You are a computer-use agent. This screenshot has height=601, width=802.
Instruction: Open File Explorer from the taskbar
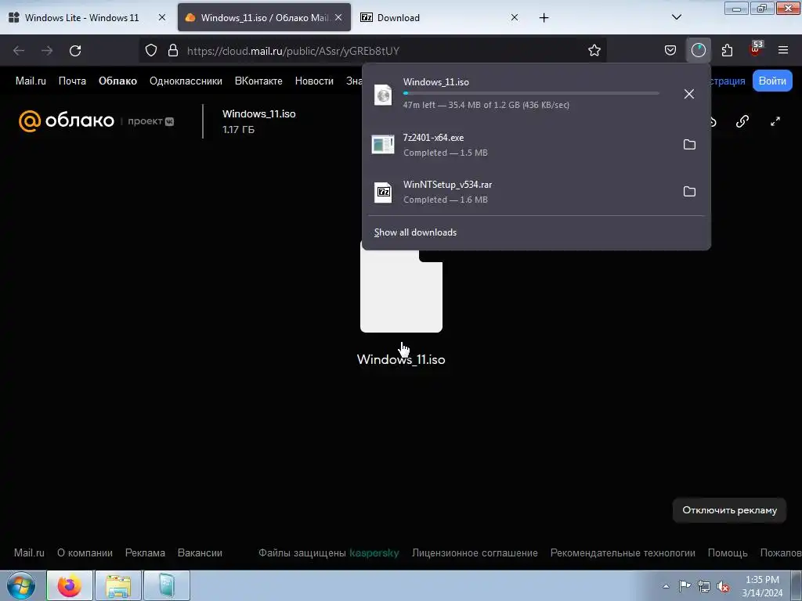pyautogui.click(x=118, y=585)
